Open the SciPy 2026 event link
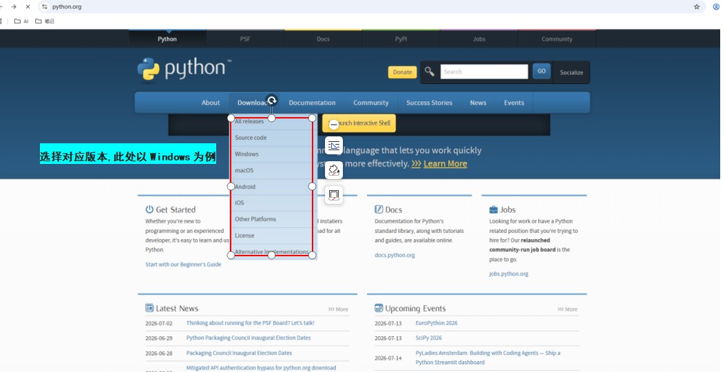The width and height of the screenshot is (725, 372). [429, 338]
